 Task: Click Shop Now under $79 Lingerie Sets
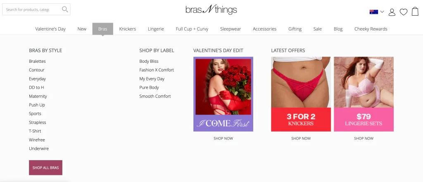pyautogui.click(x=364, y=138)
